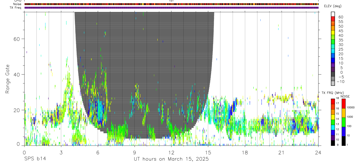Click the red 10000 noise level swatch
The image size is (358, 165).
[x=343, y=103]
